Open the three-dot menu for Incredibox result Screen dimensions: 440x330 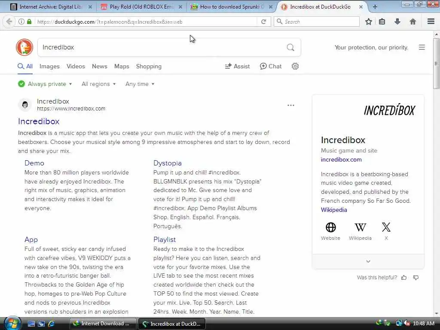(291, 105)
